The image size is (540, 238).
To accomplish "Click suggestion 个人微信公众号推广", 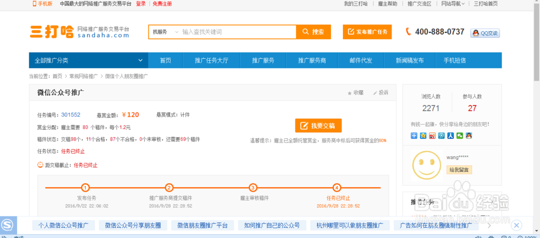I will pos(63,225).
